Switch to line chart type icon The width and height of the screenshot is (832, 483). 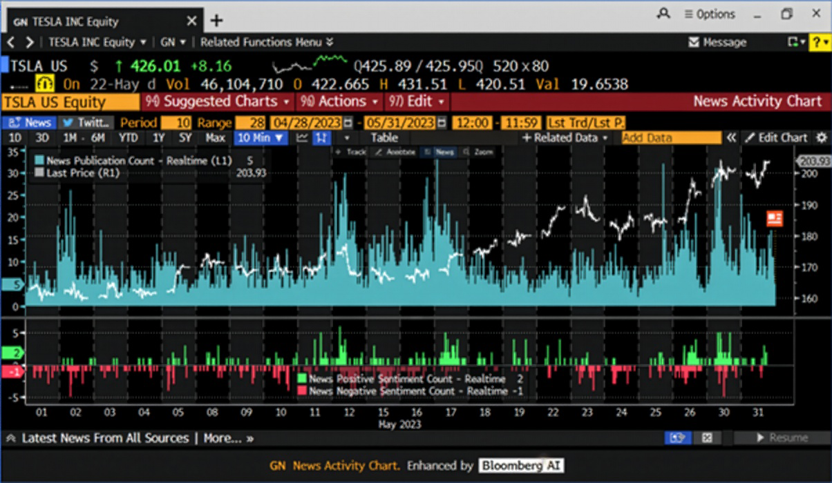pos(302,137)
